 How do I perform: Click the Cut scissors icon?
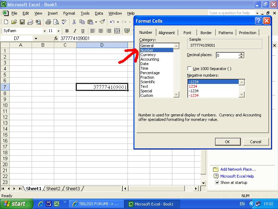pos(74,22)
